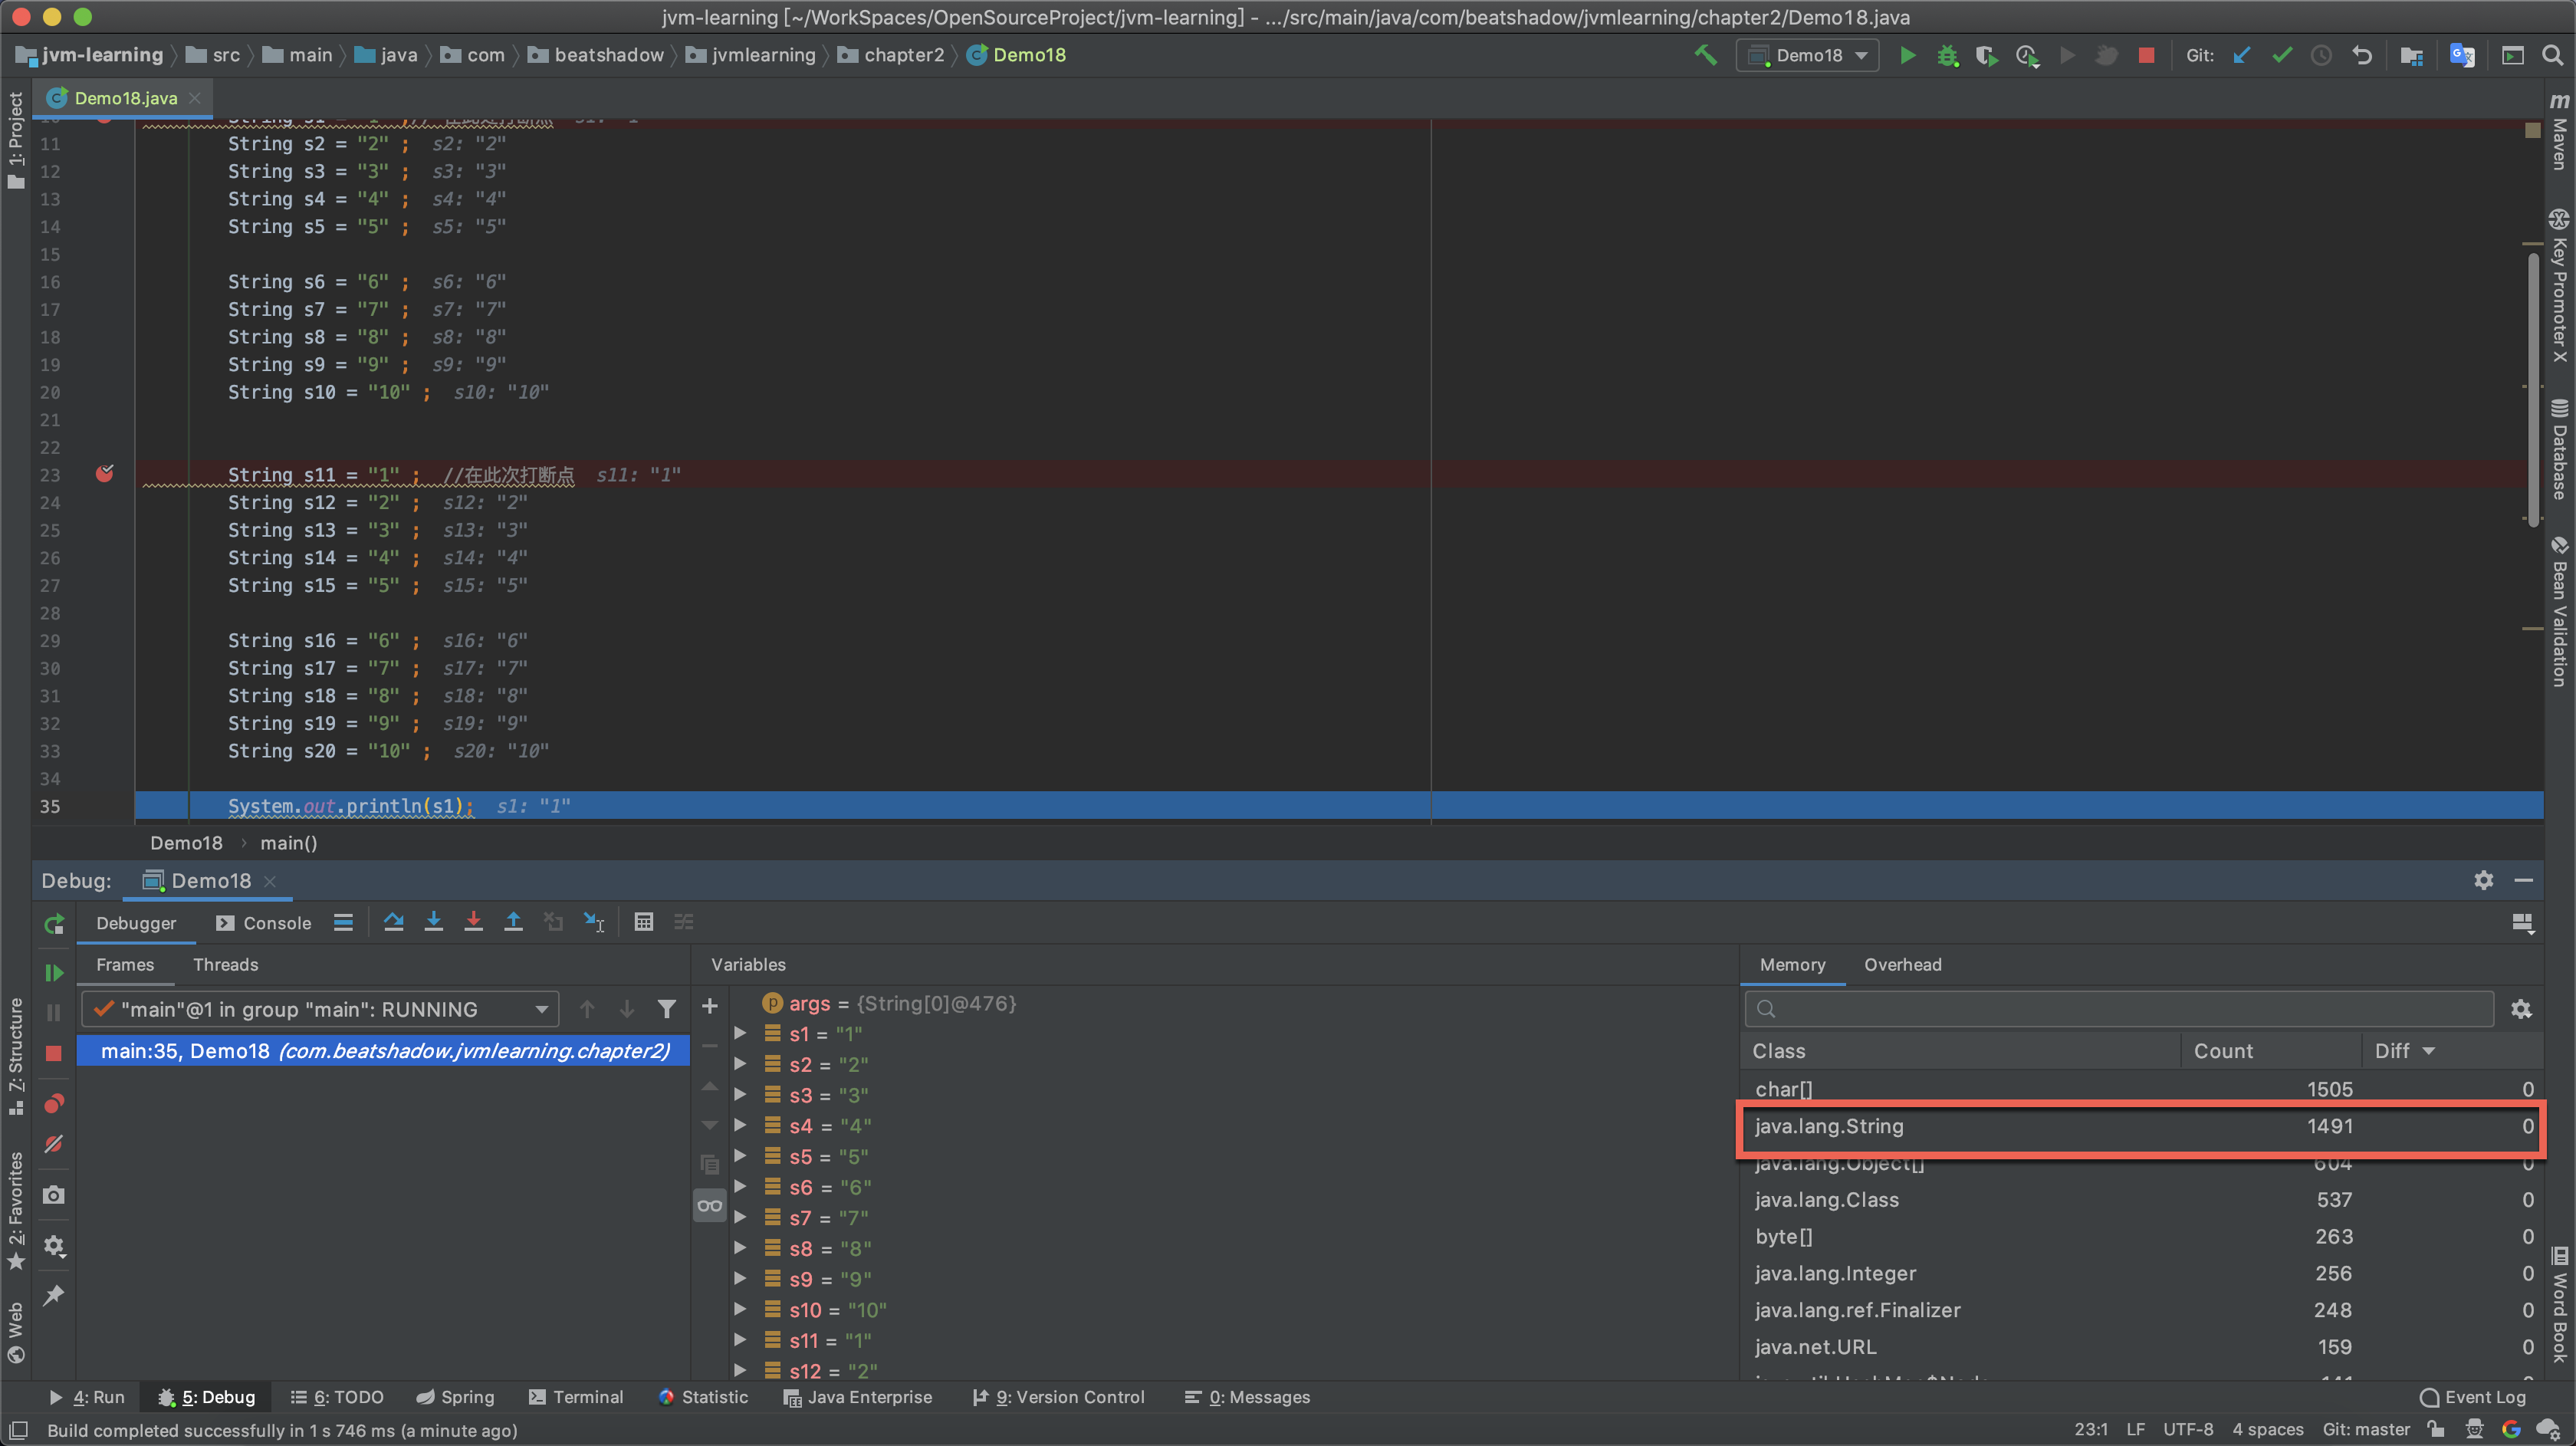
Task: Open the Overhead tab
Action: [1902, 965]
